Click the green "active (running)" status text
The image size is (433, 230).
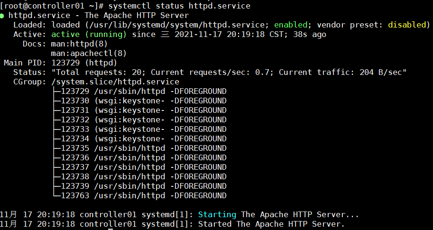[89, 34]
